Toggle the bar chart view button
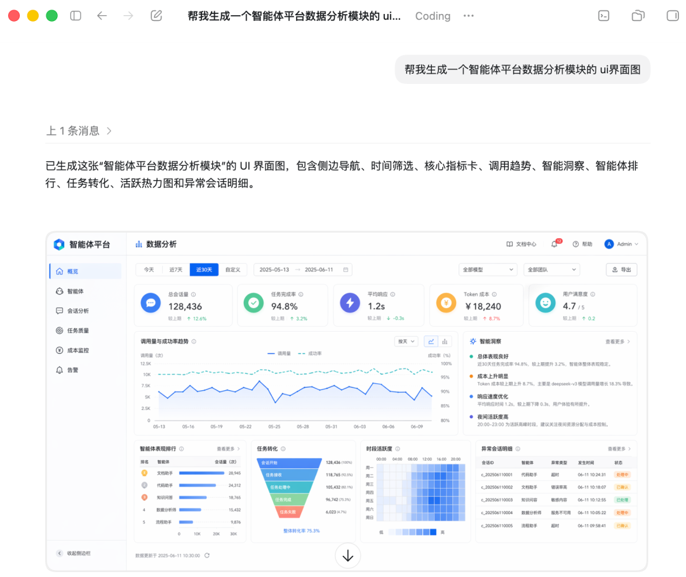Image resolution: width=686 pixels, height=577 pixels. point(445,341)
